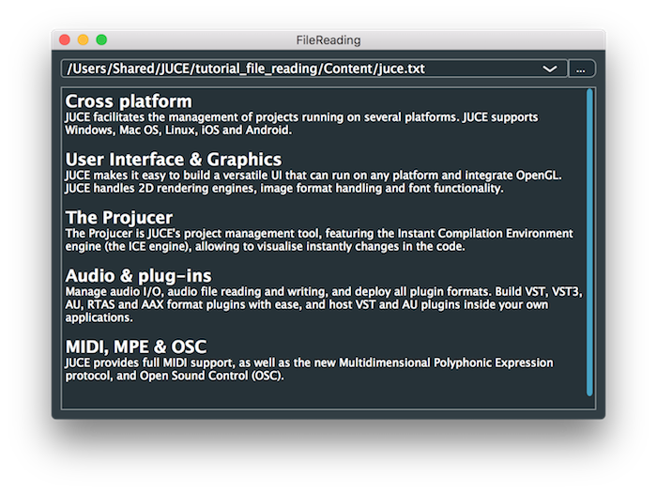Maximize the window using green button
Viewport: 657px width, 493px height.
tap(101, 40)
